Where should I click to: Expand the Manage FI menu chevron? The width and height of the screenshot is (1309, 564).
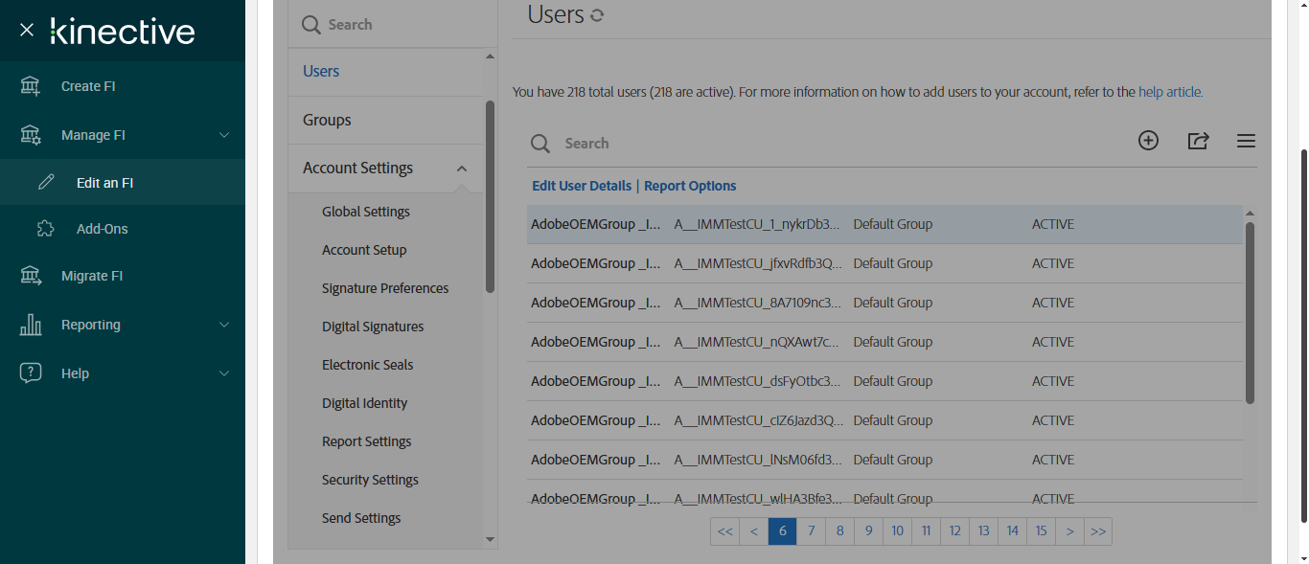click(224, 135)
